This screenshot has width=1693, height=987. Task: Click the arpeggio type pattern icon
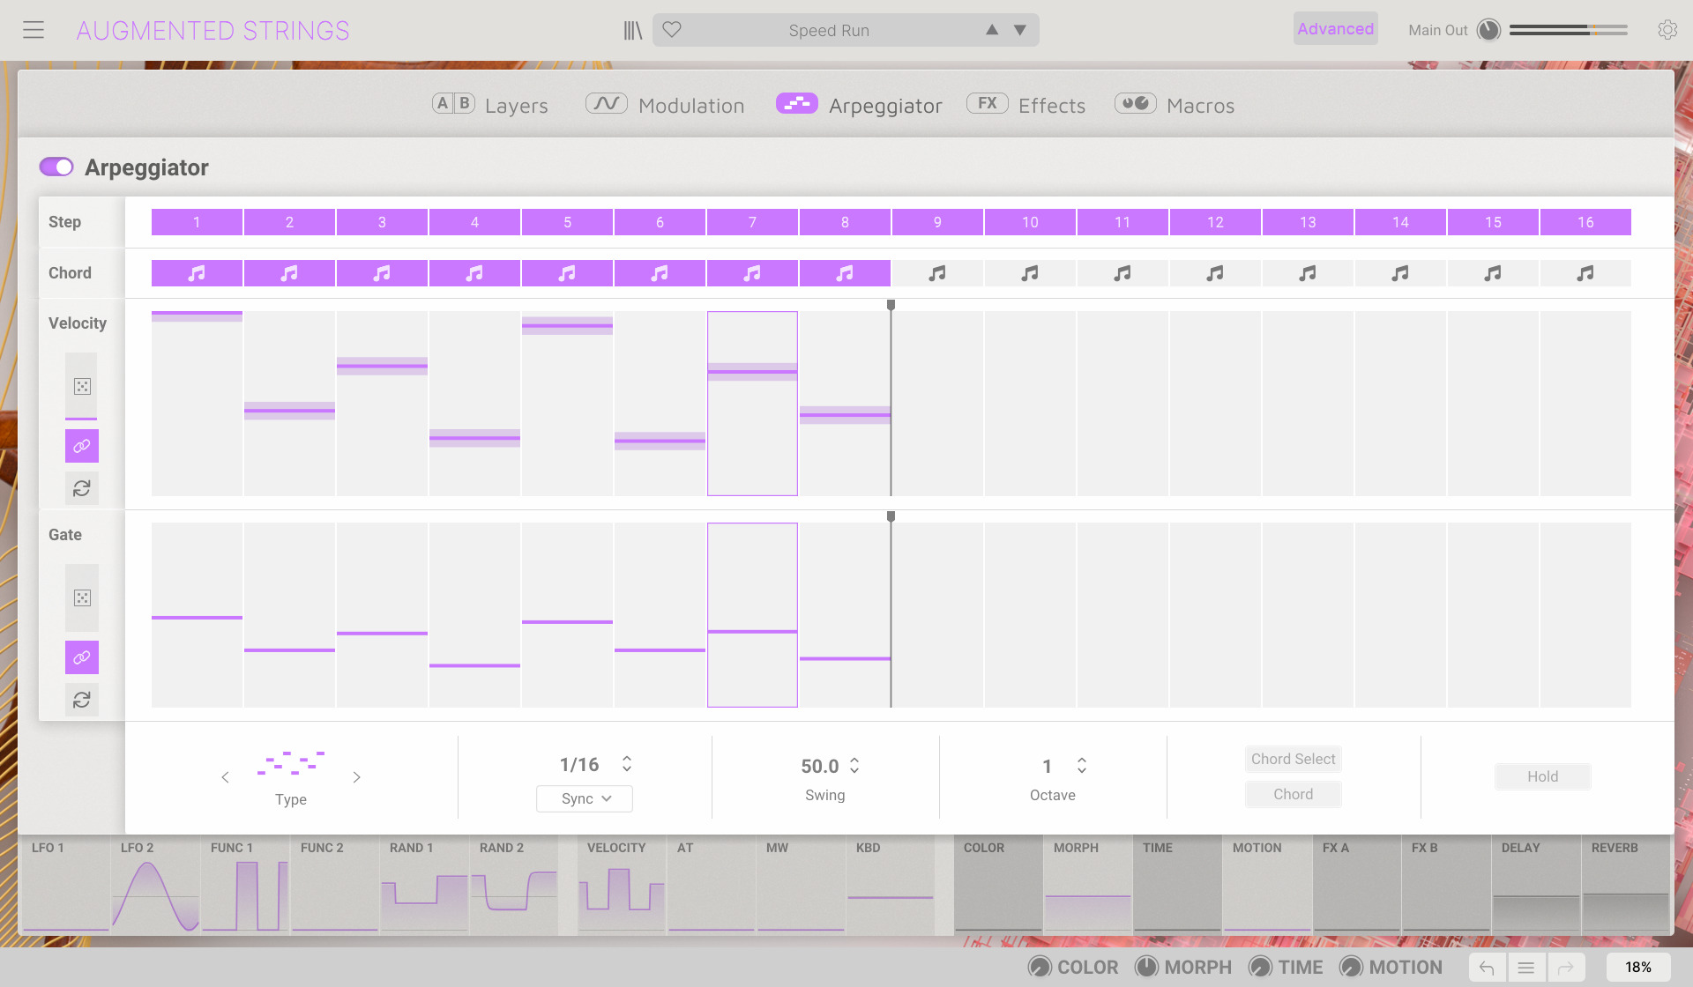(x=291, y=763)
